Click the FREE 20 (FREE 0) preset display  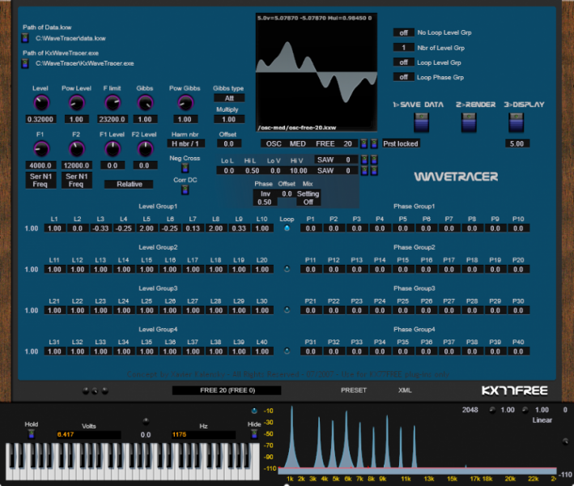pos(227,390)
